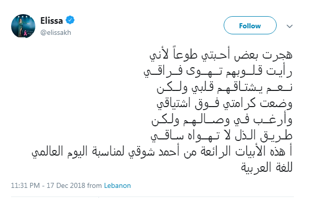Open the Lebanon location link
The height and width of the screenshot is (198, 310).
118,185
